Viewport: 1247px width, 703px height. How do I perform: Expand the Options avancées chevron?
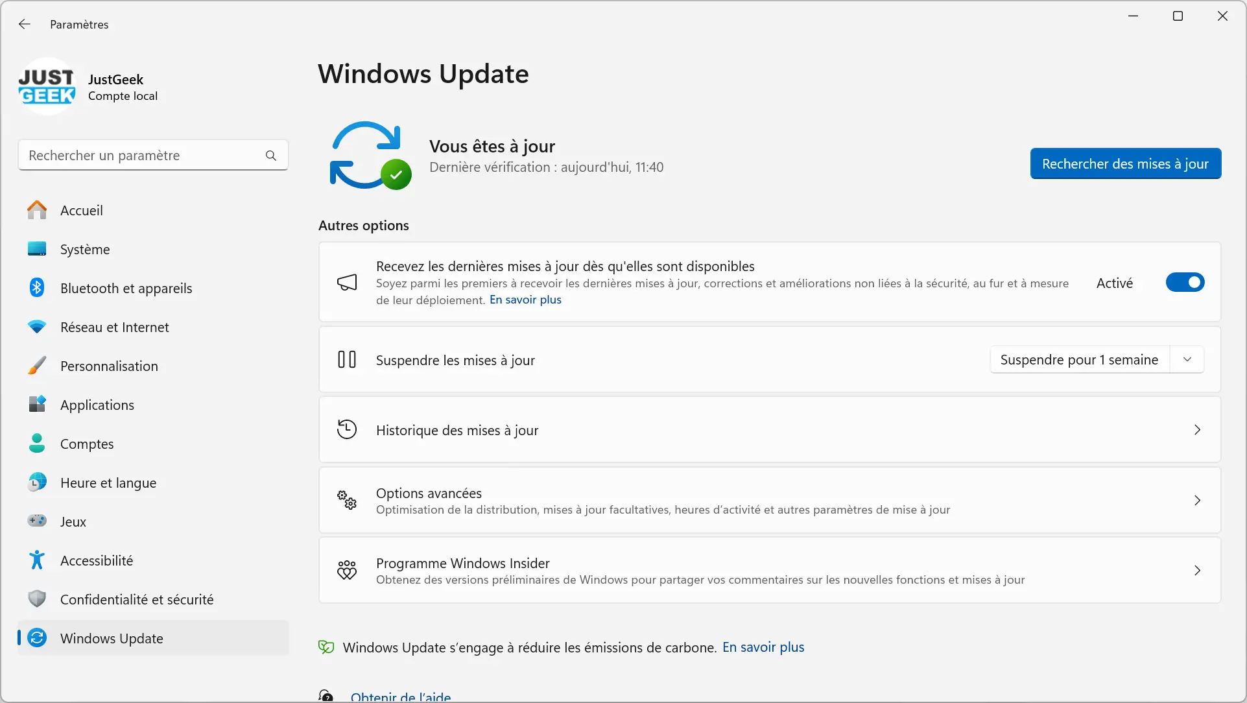1200,500
